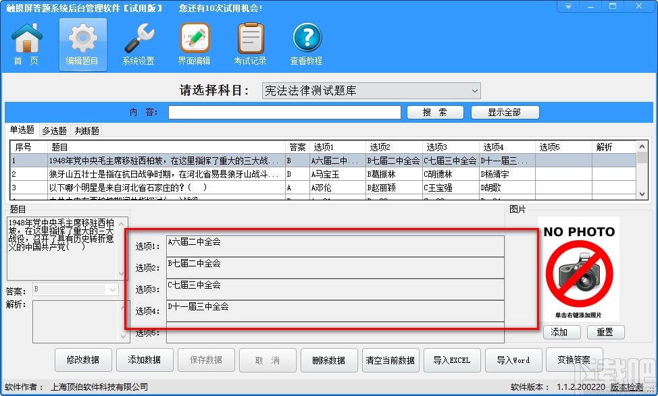Image resolution: width=658 pixels, height=396 pixels.
Task: Import questions via 导入EXCEL
Action: point(452,360)
